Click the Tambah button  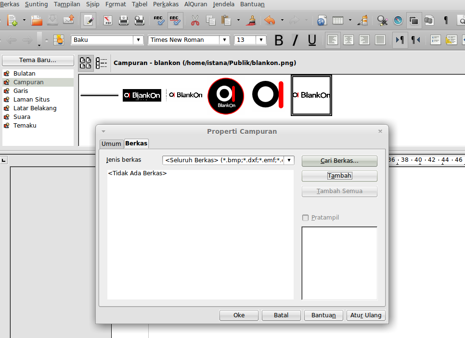(339, 176)
